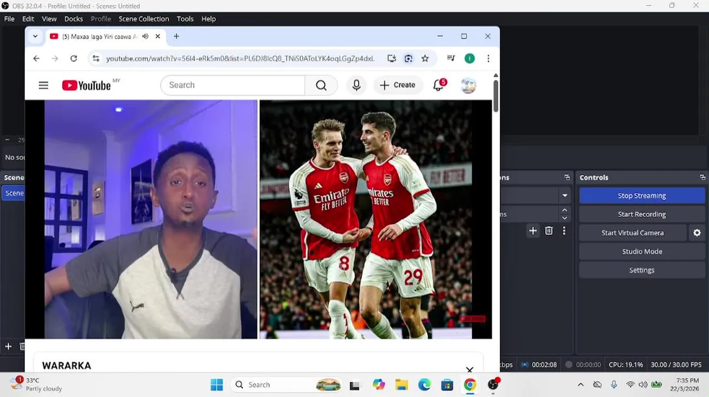Open virtual camera settings gear
The height and width of the screenshot is (397, 709).
pyautogui.click(x=697, y=233)
